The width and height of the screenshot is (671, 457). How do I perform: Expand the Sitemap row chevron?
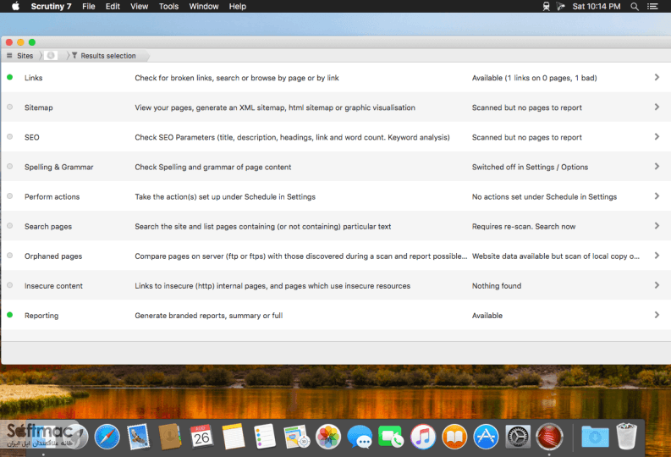pos(657,107)
